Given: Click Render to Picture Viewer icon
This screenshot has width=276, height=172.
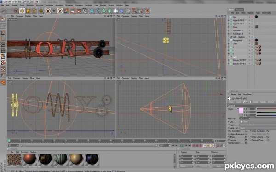Looking at the screenshot, I should (x=79, y=11).
